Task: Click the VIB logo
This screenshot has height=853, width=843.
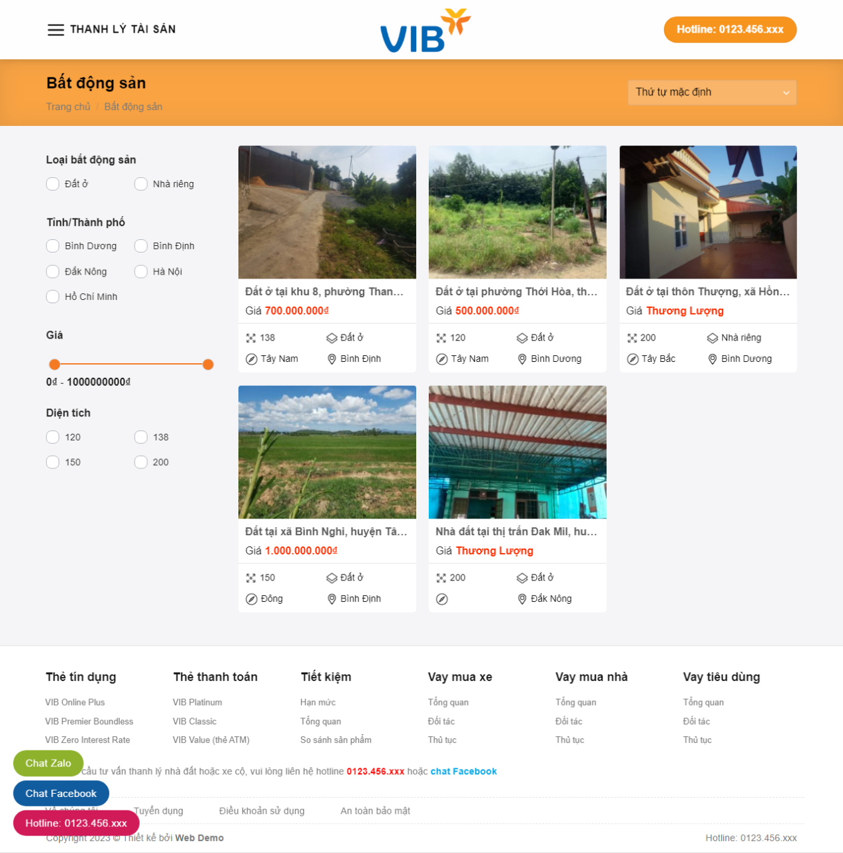Action: [425, 31]
